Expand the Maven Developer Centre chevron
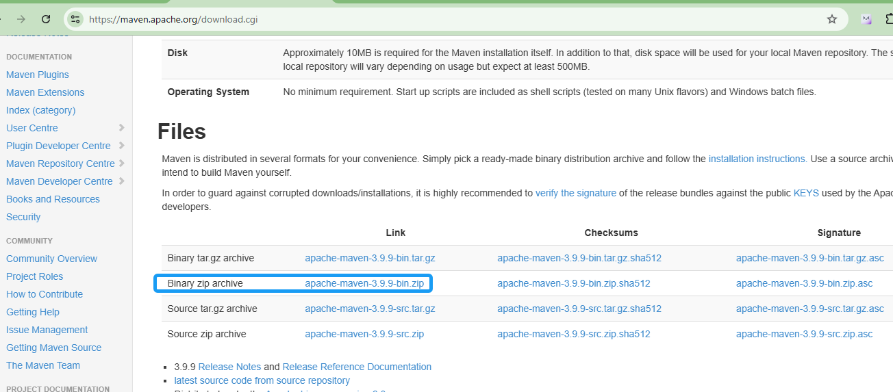 point(121,181)
